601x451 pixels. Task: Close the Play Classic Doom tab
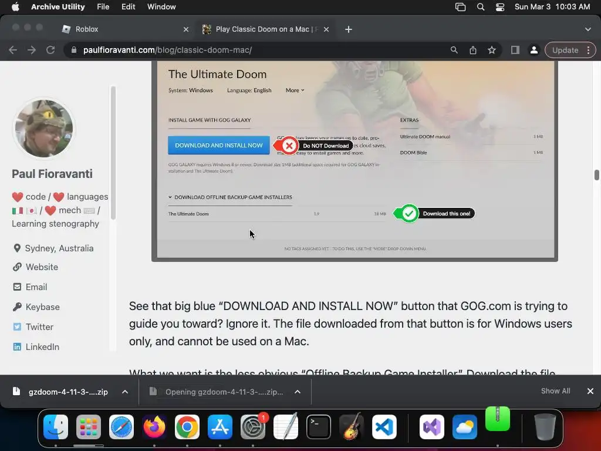tap(326, 29)
